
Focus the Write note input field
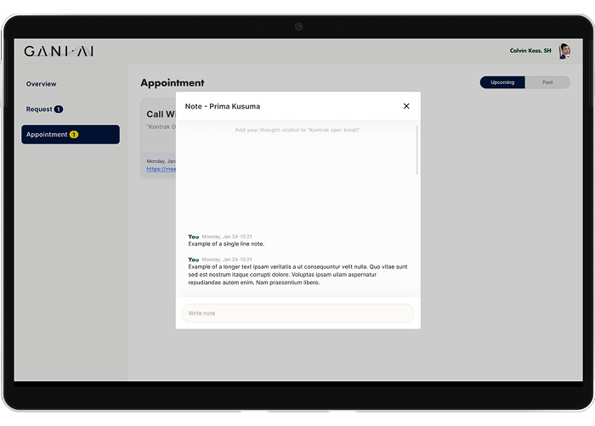click(297, 313)
